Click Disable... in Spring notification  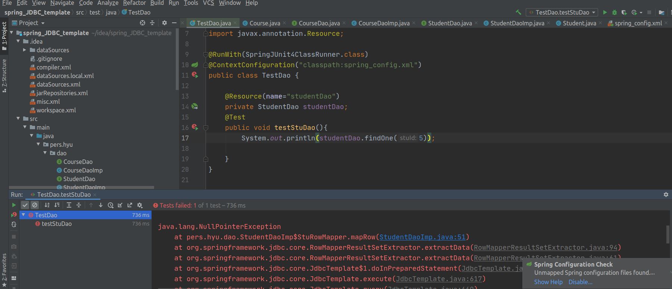[580, 282]
